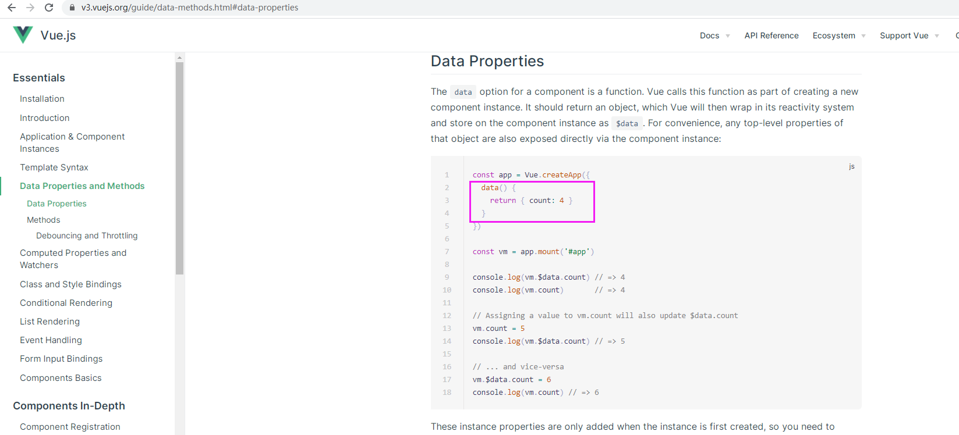Select Data Properties and Methods sidebar item

(x=82, y=186)
